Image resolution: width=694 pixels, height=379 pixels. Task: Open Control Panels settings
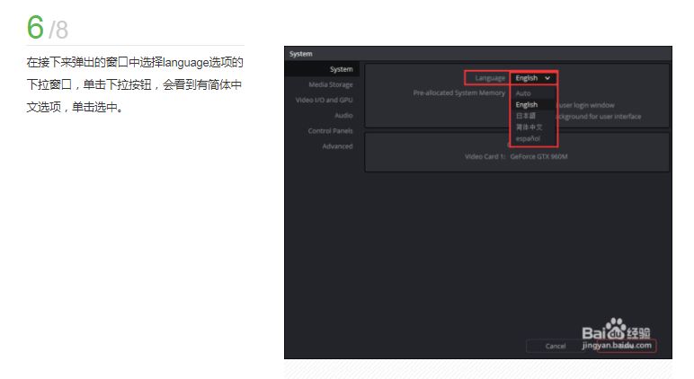(x=331, y=131)
